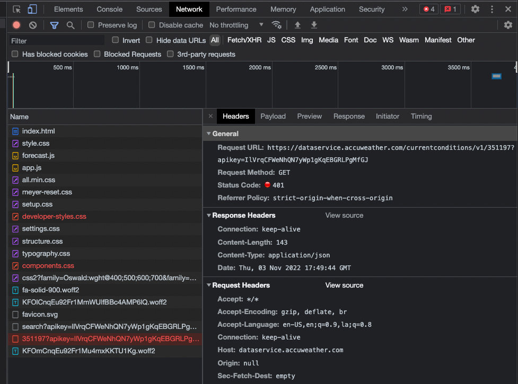Enable the Preserve log checkbox
The image size is (518, 384).
pos(91,25)
